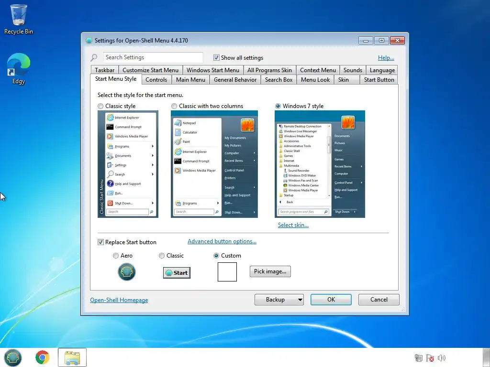Open the Recycle Bin desktop icon
The height and width of the screenshot is (367, 490).
(x=19, y=19)
